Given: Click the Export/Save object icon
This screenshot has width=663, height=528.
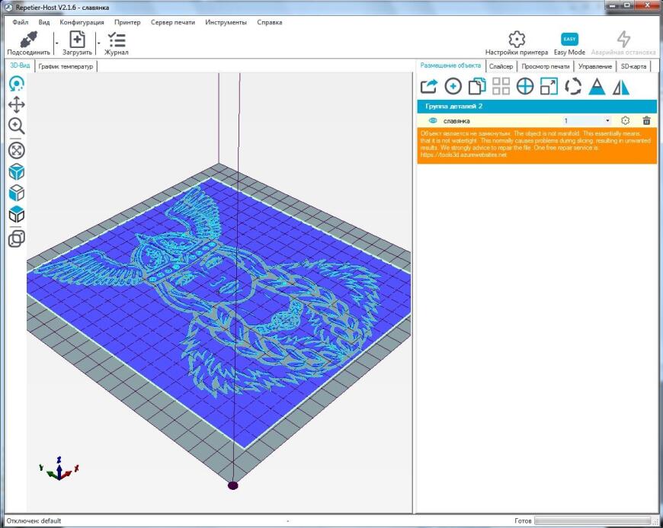Looking at the screenshot, I should tap(429, 87).
